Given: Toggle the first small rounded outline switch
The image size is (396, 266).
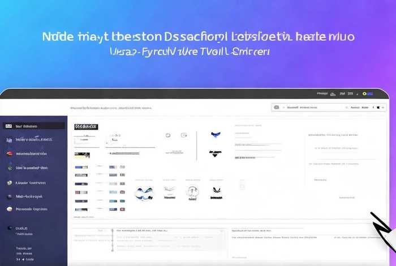Looking at the screenshot, I should 168,135.
